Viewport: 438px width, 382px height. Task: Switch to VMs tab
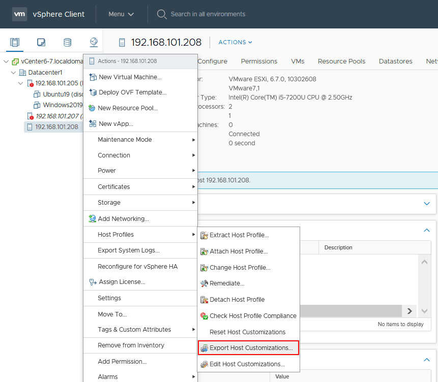point(298,61)
